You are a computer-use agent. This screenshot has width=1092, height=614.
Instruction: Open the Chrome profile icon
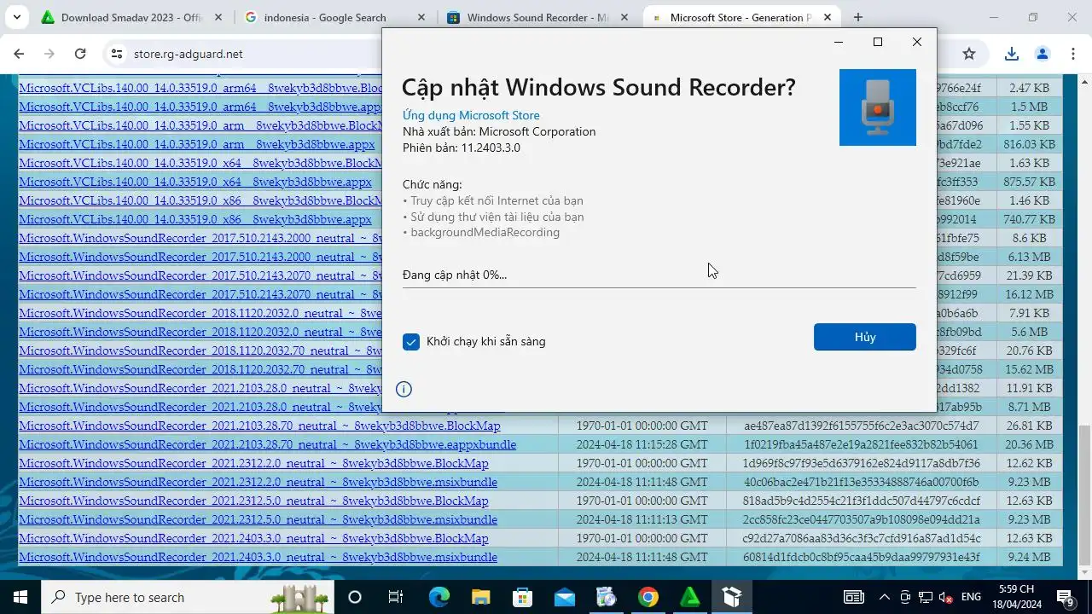[1042, 54]
